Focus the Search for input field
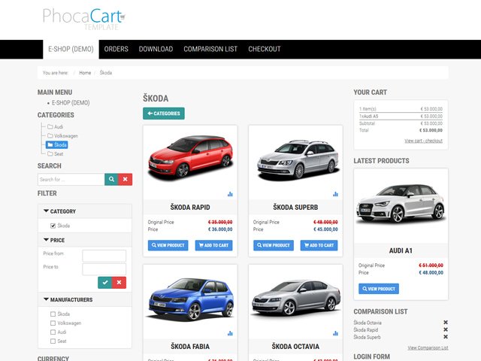 pyautogui.click(x=71, y=179)
